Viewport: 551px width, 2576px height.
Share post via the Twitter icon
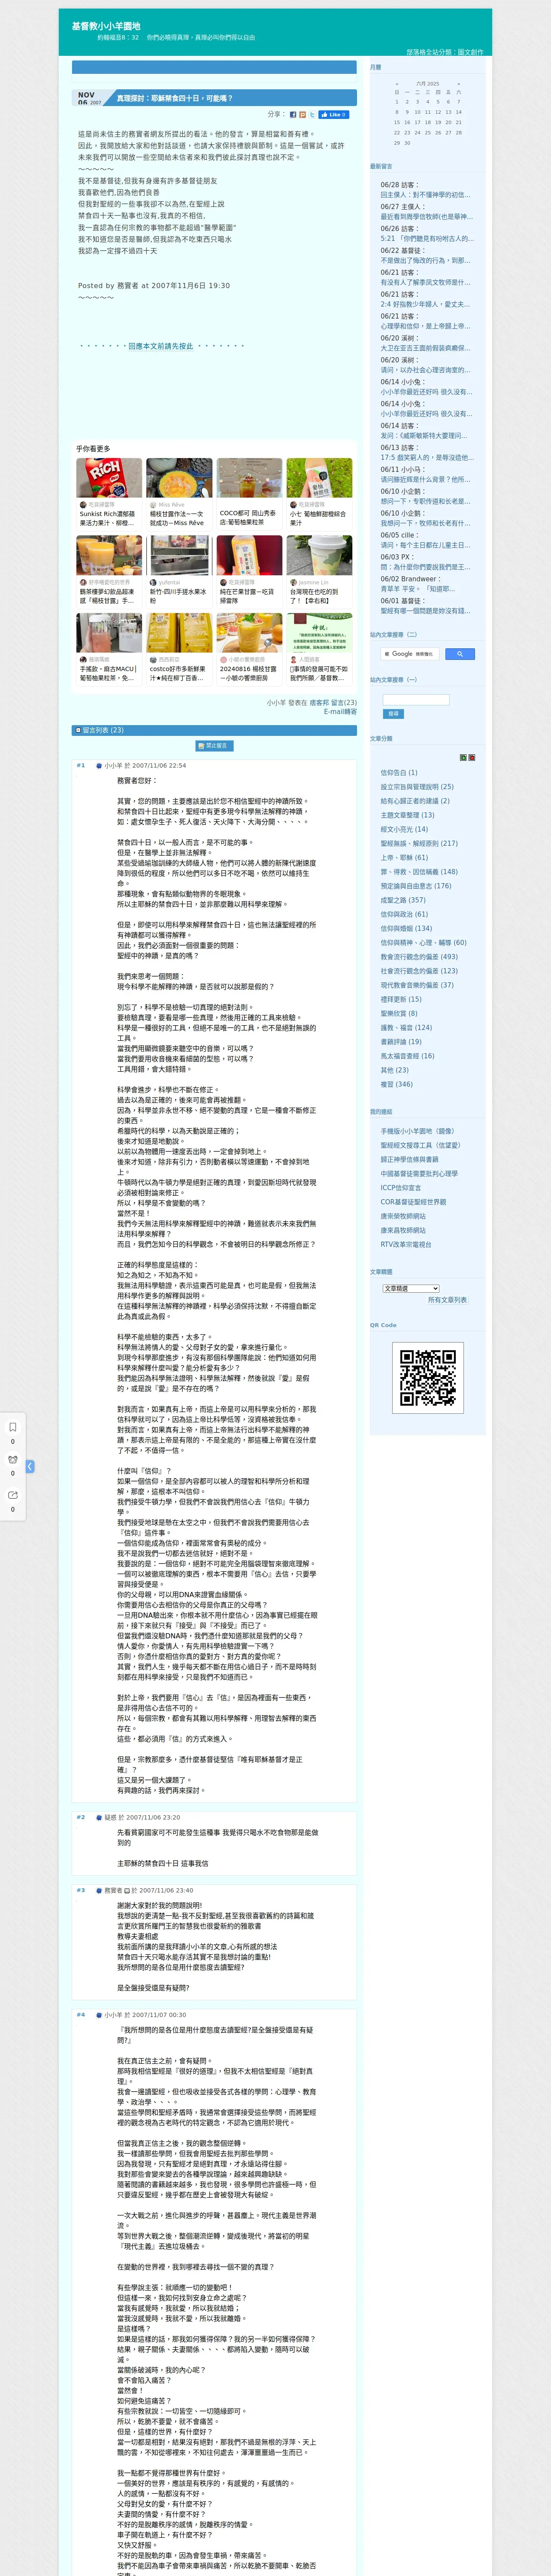point(312,115)
